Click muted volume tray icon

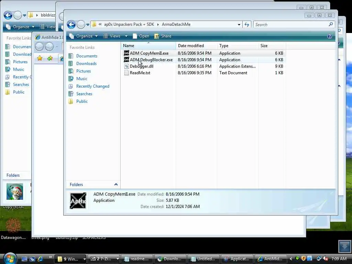[326, 258]
